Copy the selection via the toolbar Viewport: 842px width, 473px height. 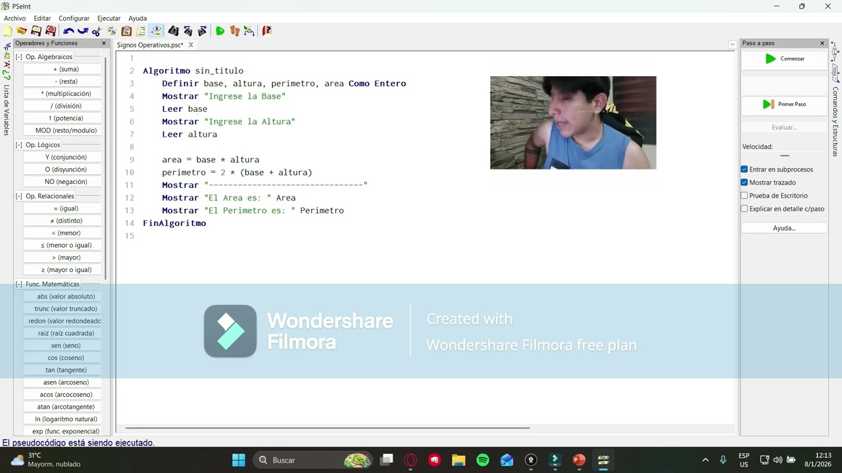112,31
